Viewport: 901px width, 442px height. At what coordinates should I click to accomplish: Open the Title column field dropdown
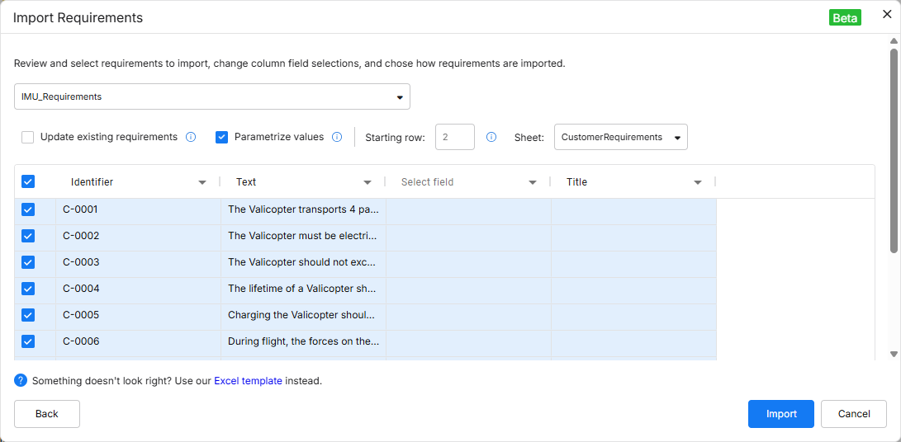click(x=698, y=182)
